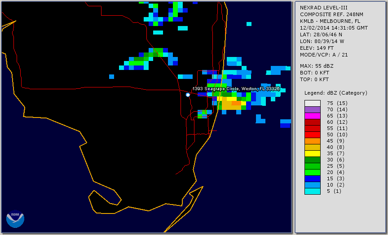Click the KMLB - MELBOURNE, FL text
The width and height of the screenshot is (388, 235).
(330, 21)
